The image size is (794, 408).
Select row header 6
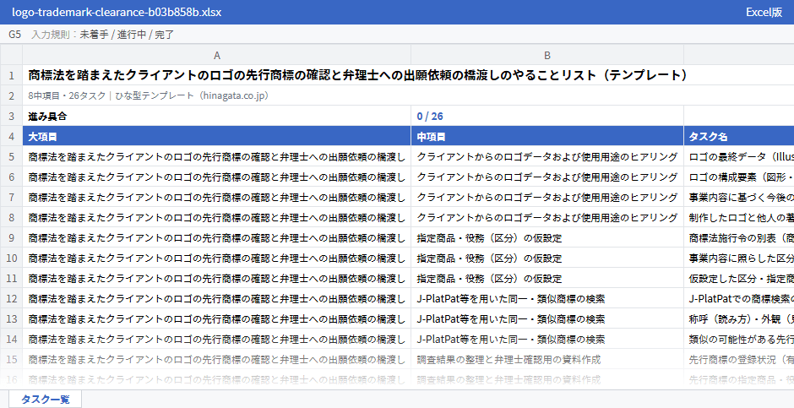(11, 177)
